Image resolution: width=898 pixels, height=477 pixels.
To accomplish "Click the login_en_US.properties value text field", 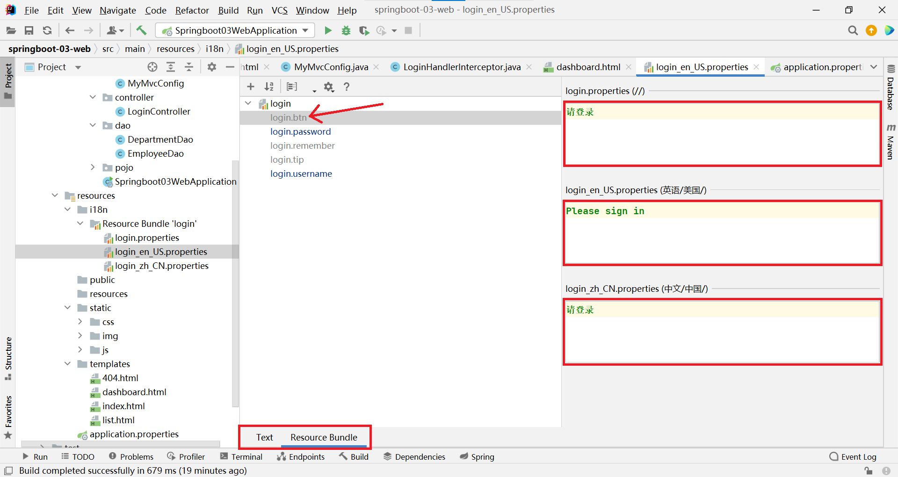I will pos(722,233).
